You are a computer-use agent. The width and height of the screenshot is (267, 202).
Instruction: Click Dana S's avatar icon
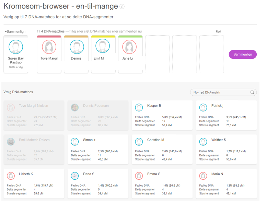pyautogui.click(x=75, y=176)
